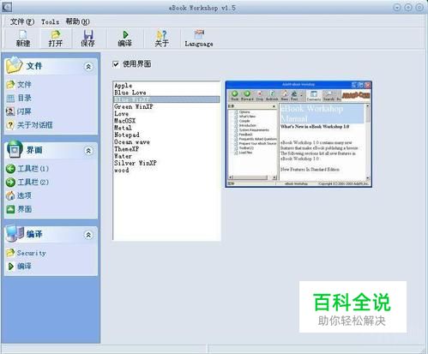The image size is (428, 354).
Task: Select the Ocean wave skin
Action: (132, 142)
